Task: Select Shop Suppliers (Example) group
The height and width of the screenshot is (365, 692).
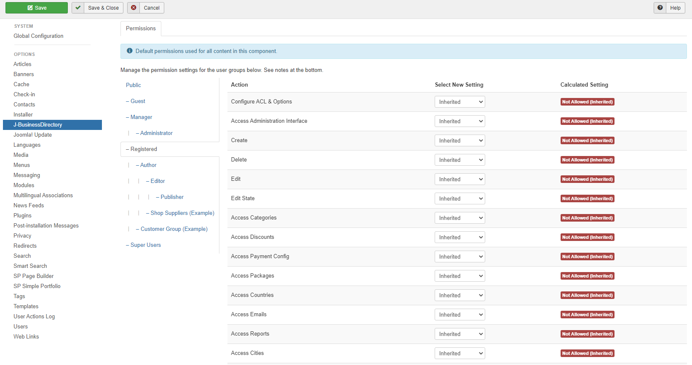Action: [182, 213]
